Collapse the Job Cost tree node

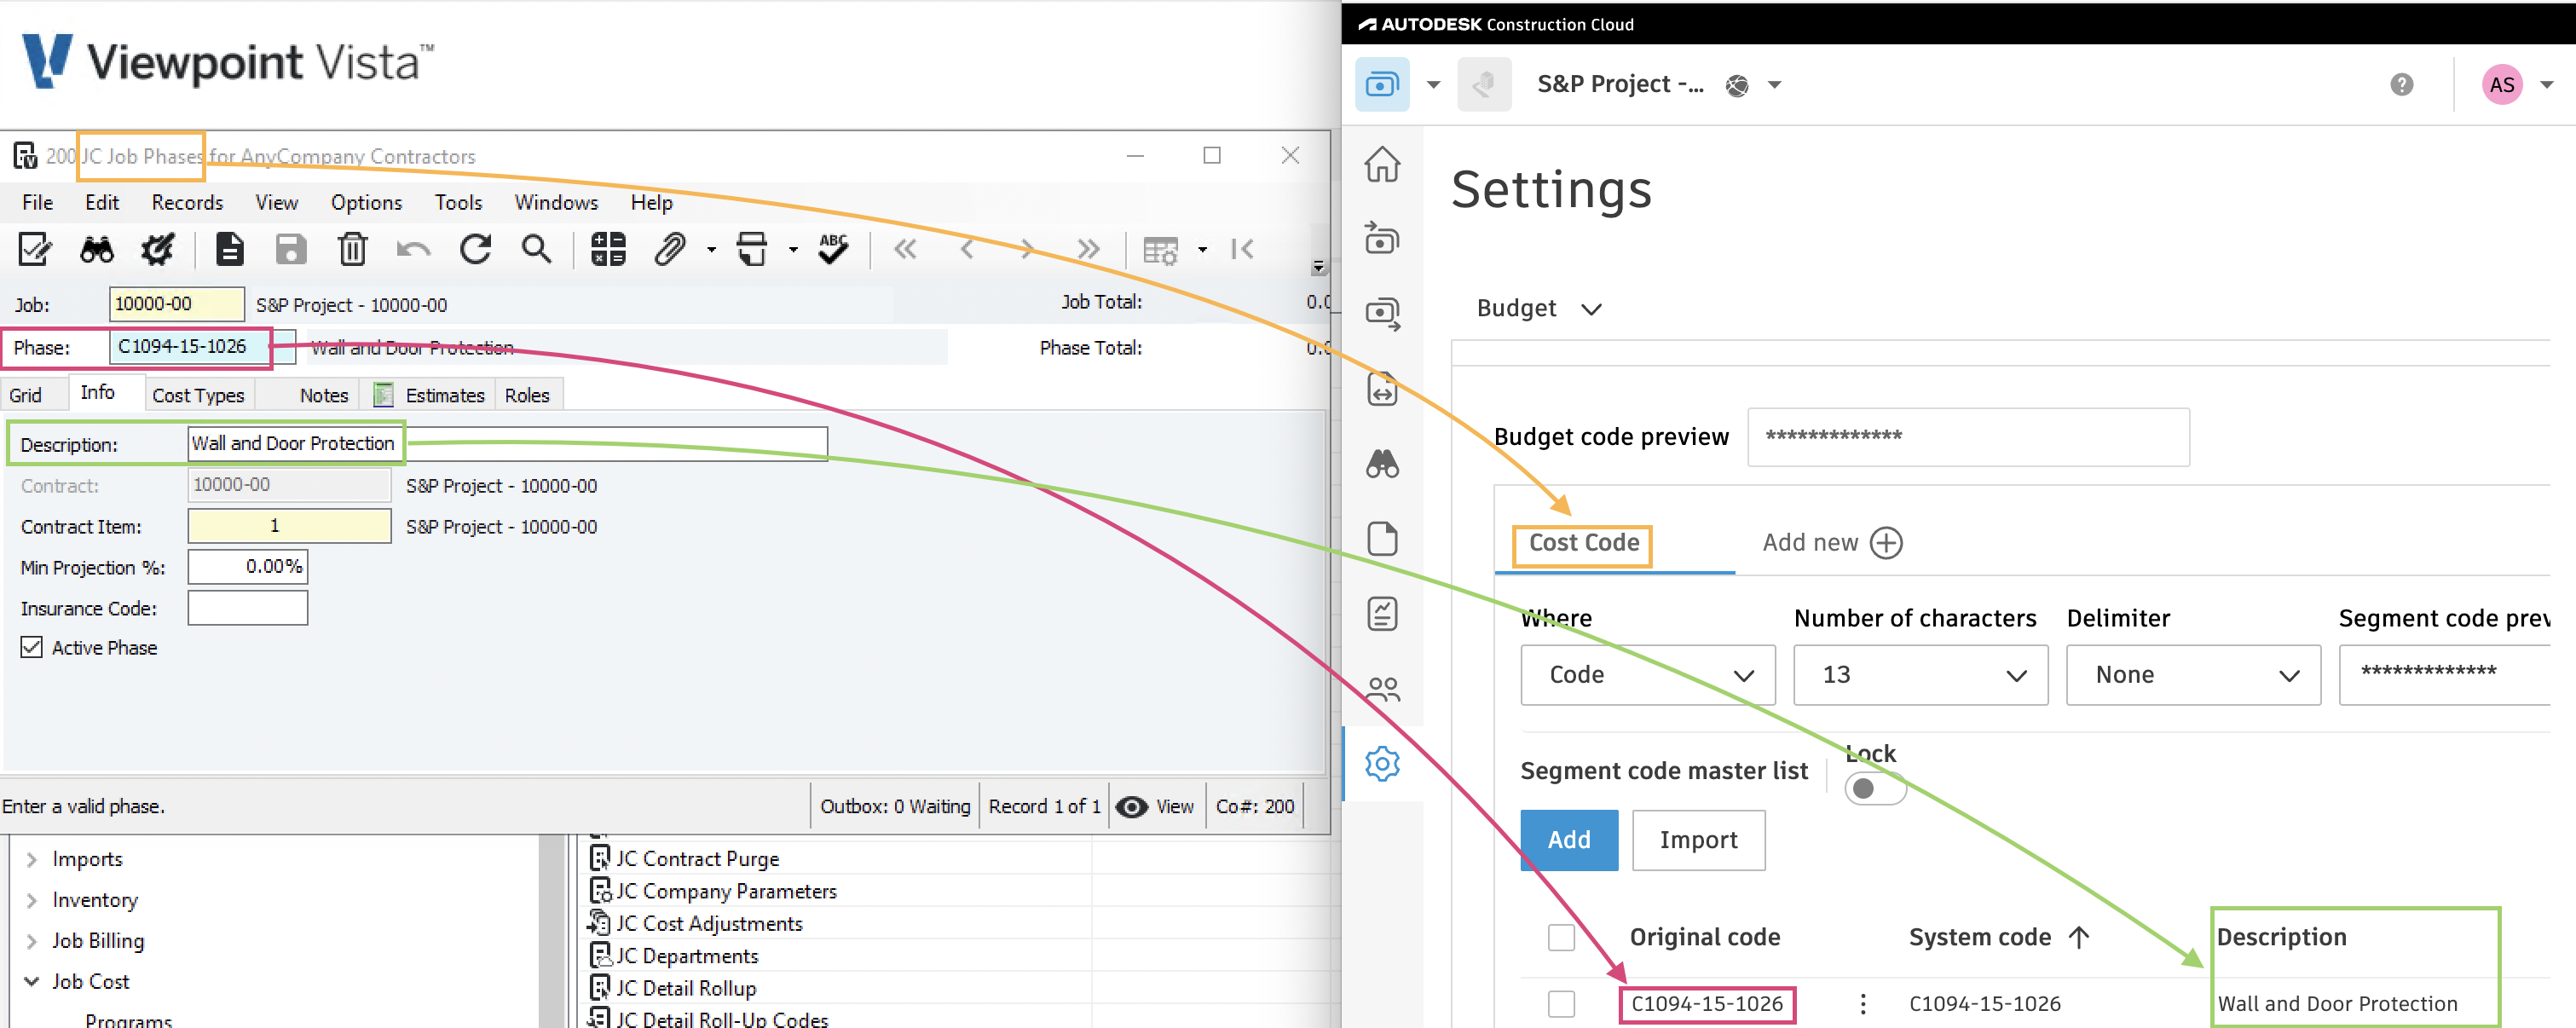tap(31, 981)
